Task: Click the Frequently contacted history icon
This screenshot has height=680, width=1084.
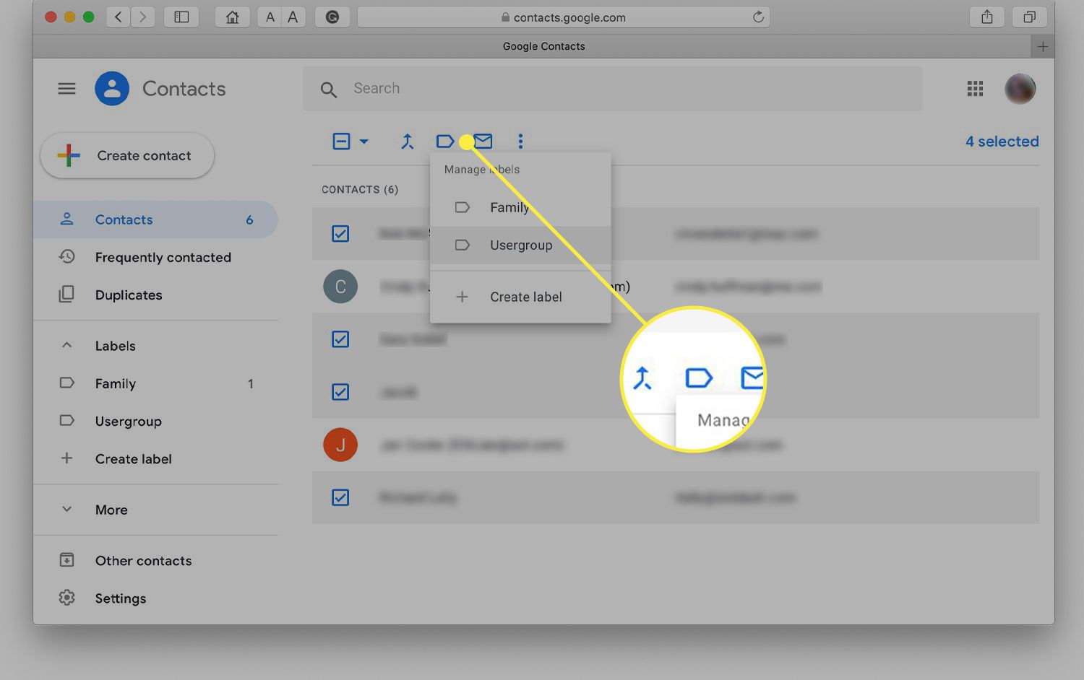Action: coord(66,256)
